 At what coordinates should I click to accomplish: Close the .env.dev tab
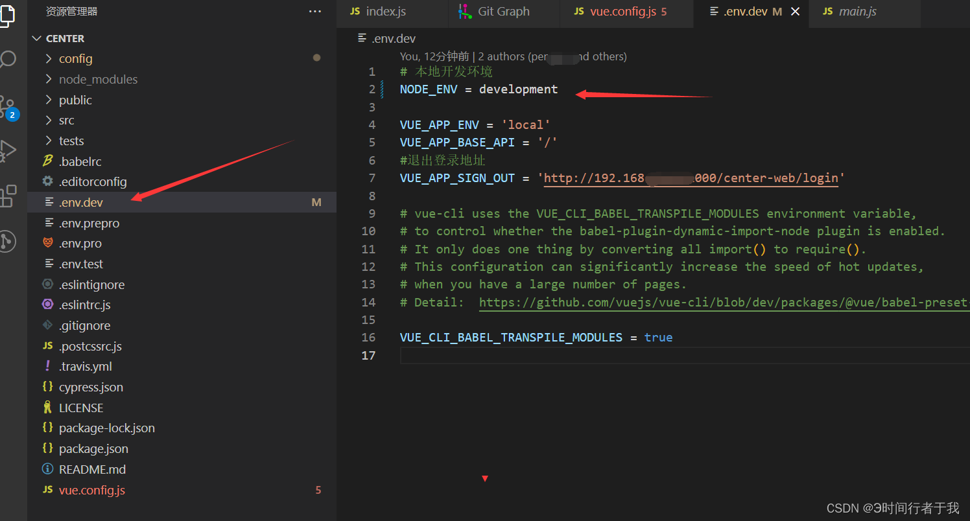[796, 11]
